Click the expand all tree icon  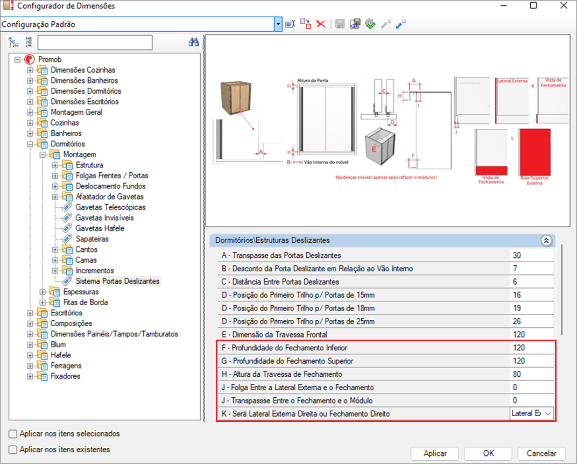click(x=13, y=43)
